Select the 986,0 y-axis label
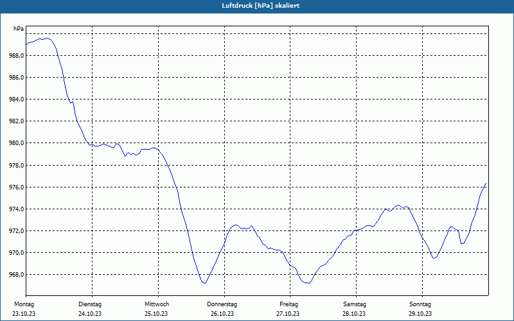514x321 pixels. [x=16, y=78]
